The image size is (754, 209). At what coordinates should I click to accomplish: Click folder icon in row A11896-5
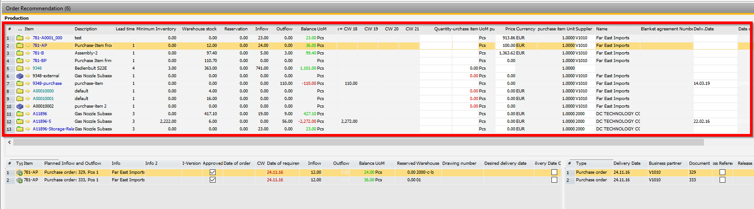pos(20,121)
